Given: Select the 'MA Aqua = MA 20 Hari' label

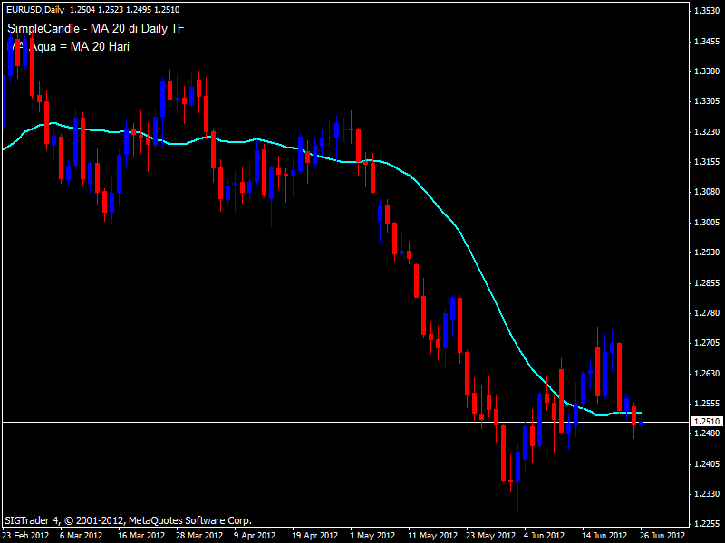Looking at the screenshot, I should click(x=69, y=47).
